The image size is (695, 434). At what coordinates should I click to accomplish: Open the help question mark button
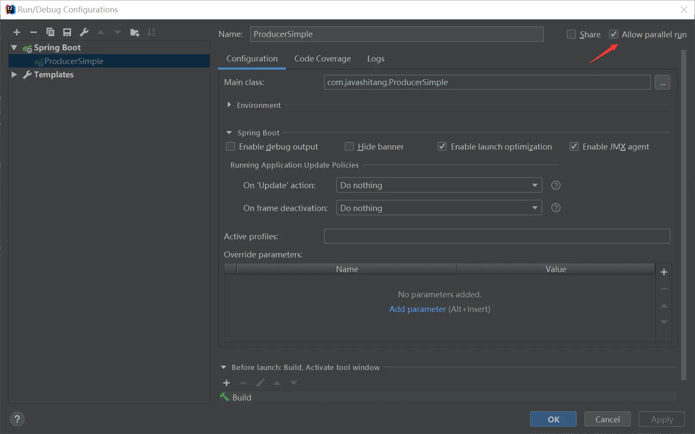17,419
